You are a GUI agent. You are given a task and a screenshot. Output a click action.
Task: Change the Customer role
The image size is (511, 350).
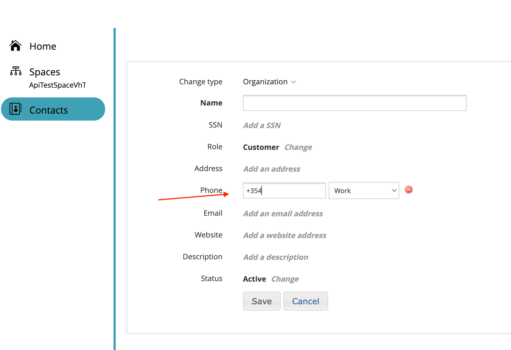298,147
